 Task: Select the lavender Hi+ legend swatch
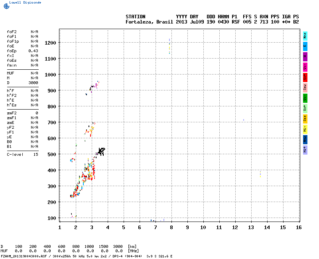pos(305,150)
